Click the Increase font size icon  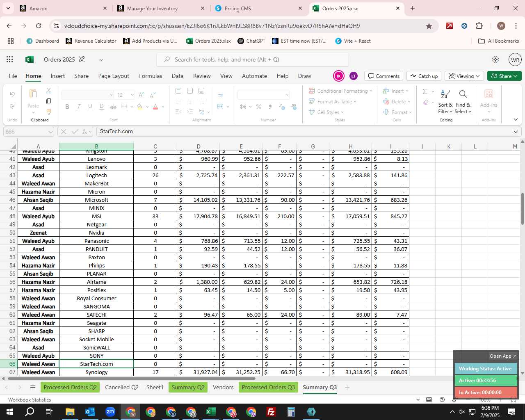142,95
